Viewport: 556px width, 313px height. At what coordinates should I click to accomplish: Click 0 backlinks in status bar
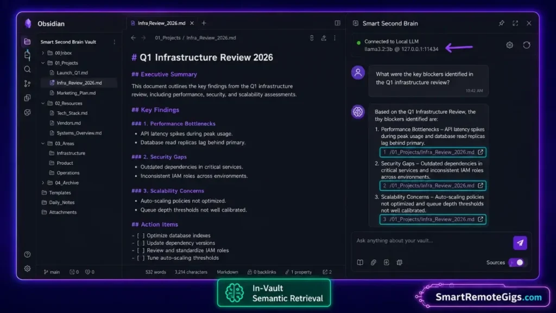pos(262,272)
